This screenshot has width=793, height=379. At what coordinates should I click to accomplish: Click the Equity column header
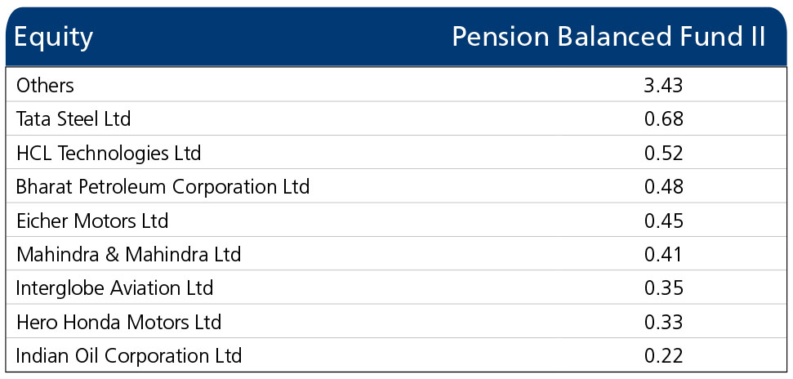click(x=54, y=38)
